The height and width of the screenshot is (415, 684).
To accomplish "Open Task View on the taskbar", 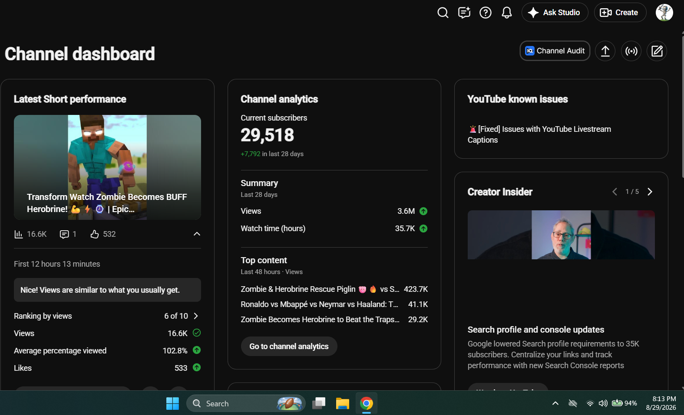I will (319, 404).
